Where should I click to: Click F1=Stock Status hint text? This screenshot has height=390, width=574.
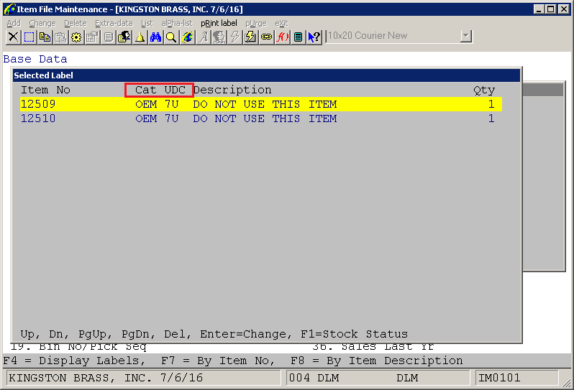coord(354,334)
